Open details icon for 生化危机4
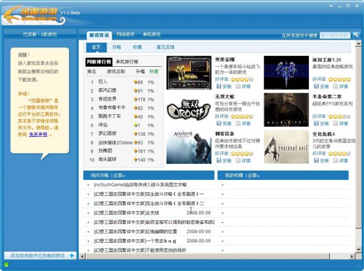Screen dimensions: 364x271 (335, 161)
